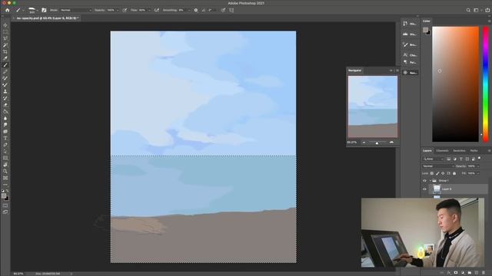Viewport: 492px width, 276px height.
Task: Toggle lock transparent pixels
Action: point(432,173)
